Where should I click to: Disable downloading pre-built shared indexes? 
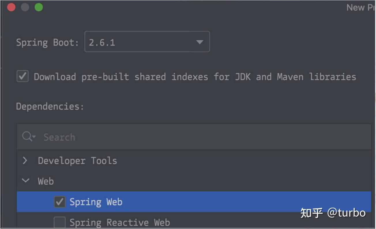coord(22,76)
